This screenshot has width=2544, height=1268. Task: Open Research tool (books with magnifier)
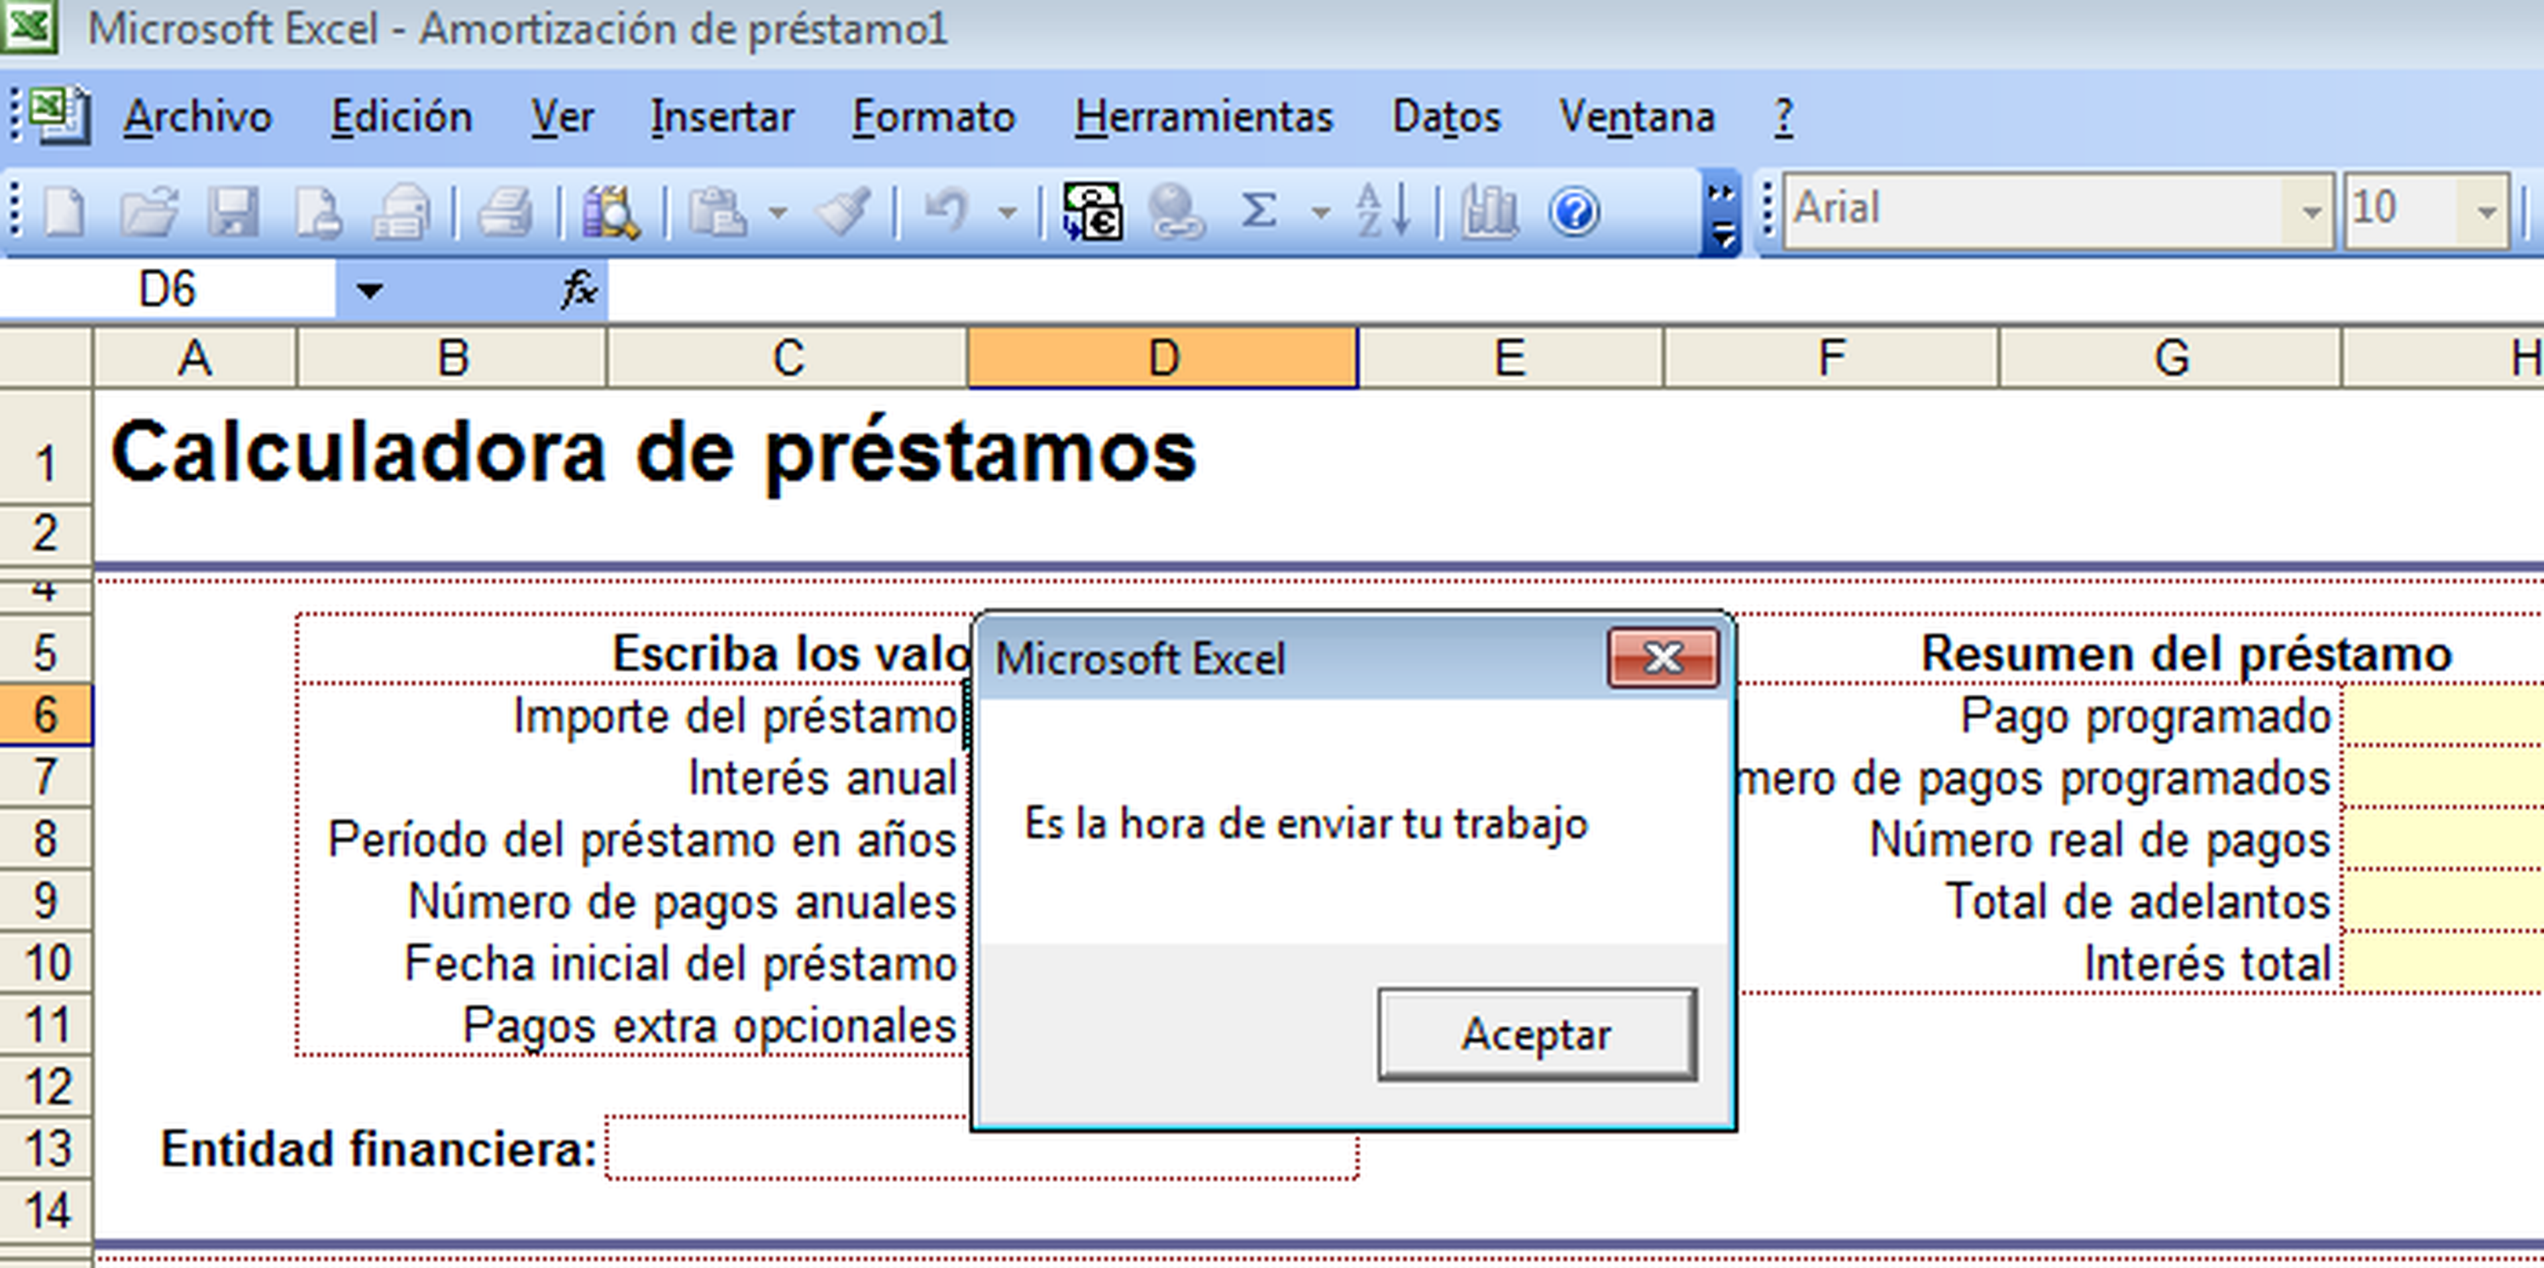pos(610,211)
